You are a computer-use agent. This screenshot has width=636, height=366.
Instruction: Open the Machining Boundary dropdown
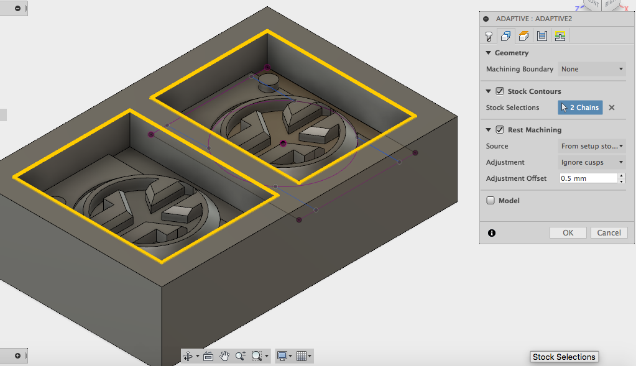(592, 69)
